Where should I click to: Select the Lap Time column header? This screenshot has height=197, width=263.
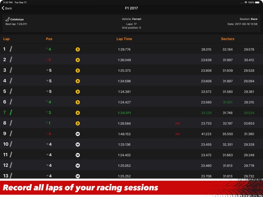tap(124, 39)
